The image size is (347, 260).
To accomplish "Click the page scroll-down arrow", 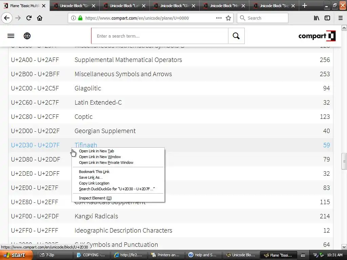I will (x=344, y=247).
